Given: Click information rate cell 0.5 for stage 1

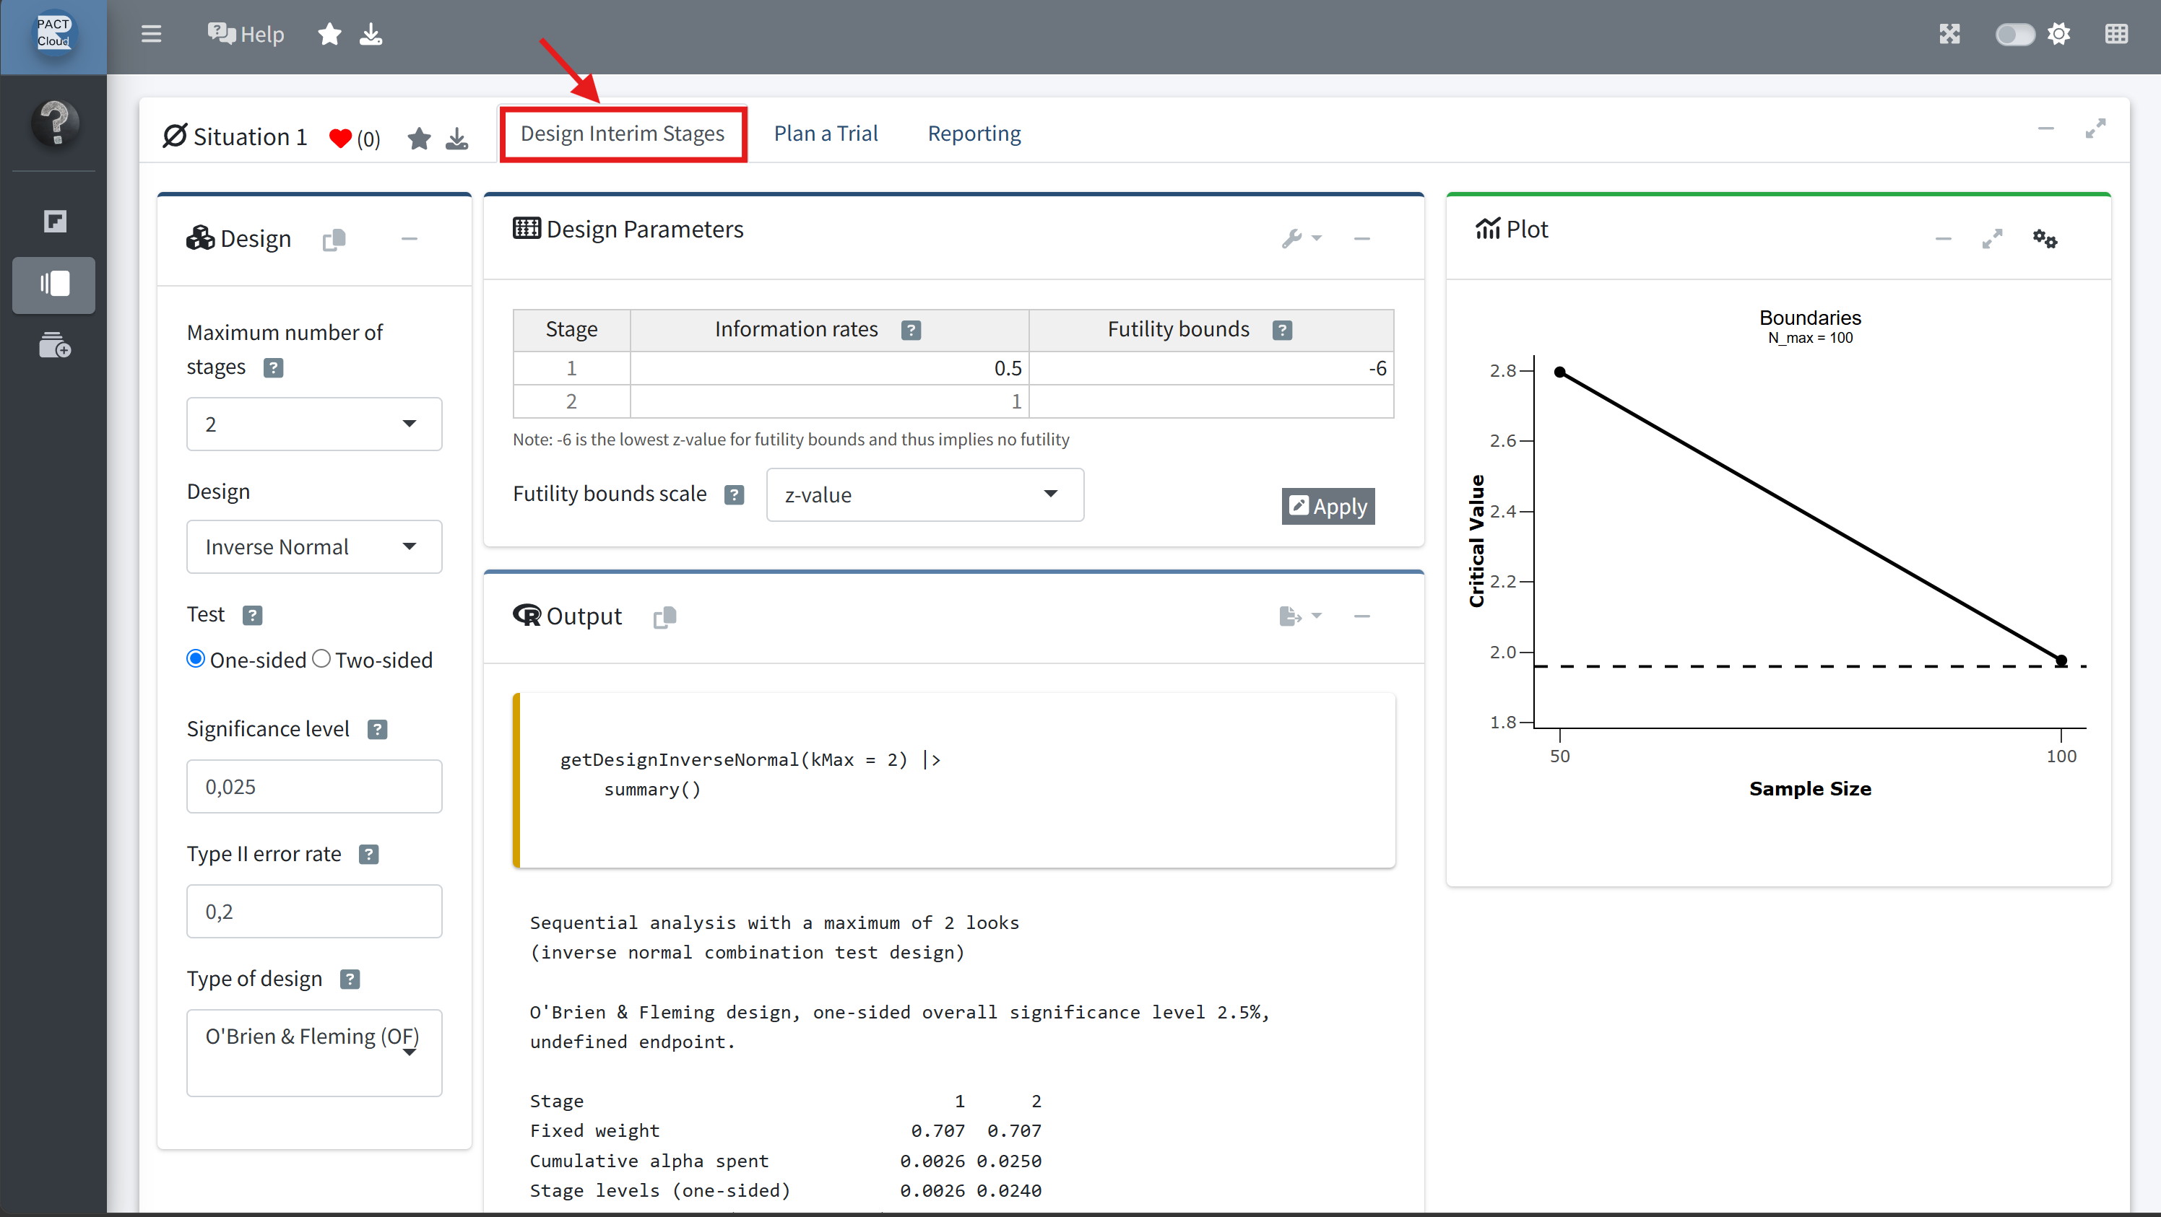Looking at the screenshot, I should click(829, 368).
